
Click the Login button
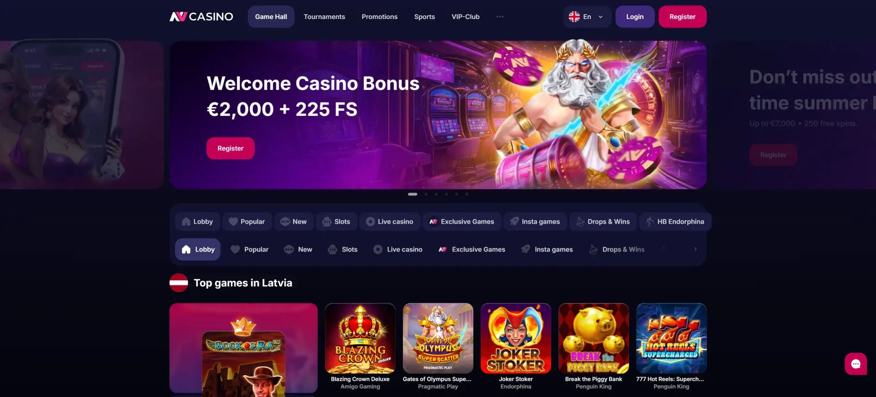pos(635,17)
